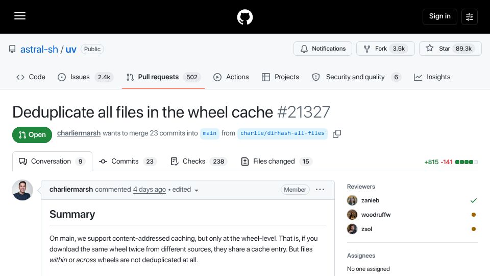Click zanieb approved checkmark icon

point(474,200)
